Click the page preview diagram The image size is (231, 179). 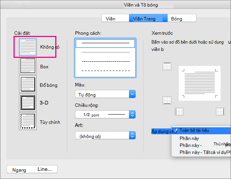(x=200, y=83)
